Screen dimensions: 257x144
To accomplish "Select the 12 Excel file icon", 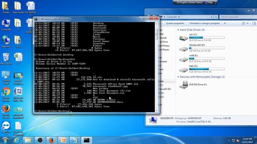I will point(18,59).
